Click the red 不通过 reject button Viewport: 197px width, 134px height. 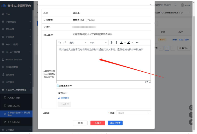tap(98, 123)
